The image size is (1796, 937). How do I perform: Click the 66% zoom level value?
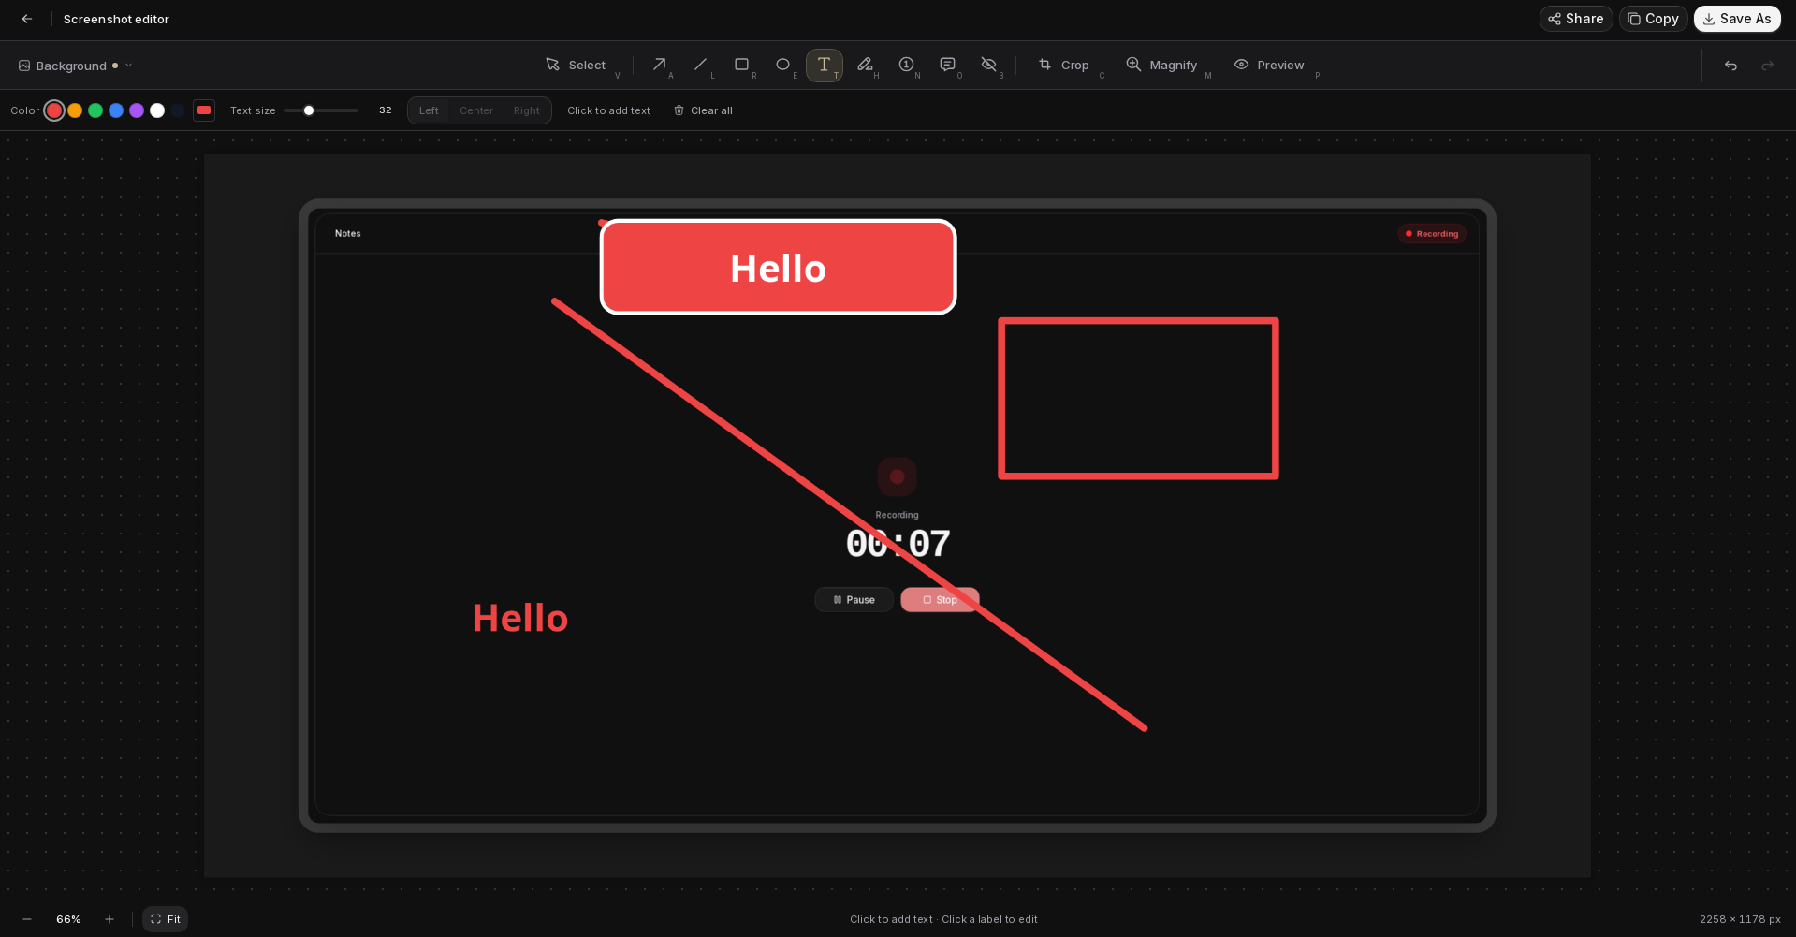coord(68,919)
